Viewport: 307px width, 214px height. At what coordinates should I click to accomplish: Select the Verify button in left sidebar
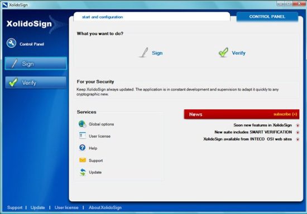(x=36, y=82)
